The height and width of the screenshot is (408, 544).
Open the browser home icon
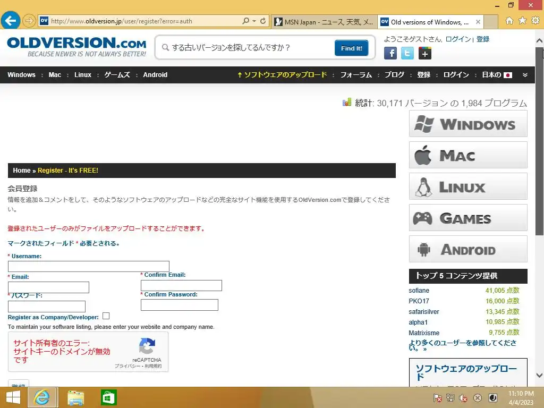pos(509,21)
